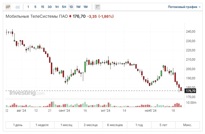Click the 12 date label on time axis
The image size is (205, 134).
pos(36,111)
